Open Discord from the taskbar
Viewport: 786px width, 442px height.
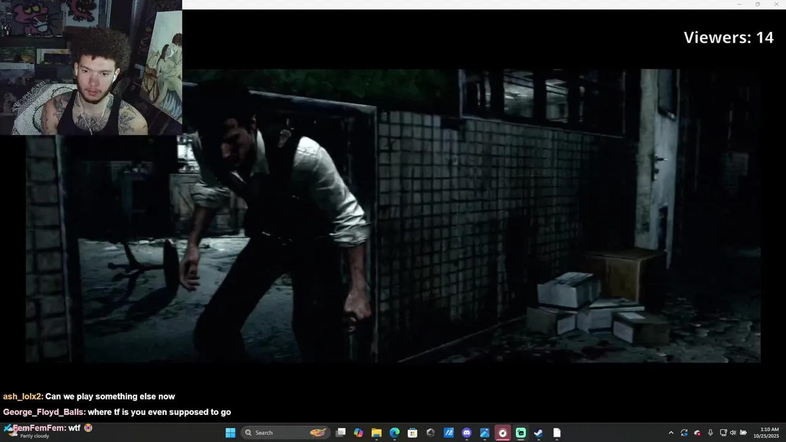click(x=467, y=433)
